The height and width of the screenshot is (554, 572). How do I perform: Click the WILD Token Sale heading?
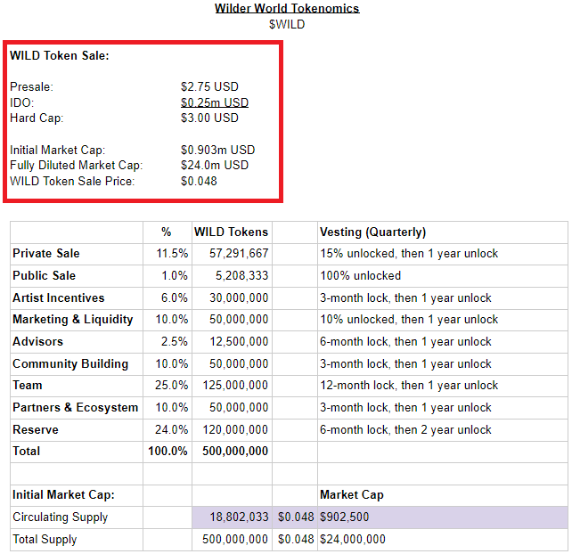point(60,55)
